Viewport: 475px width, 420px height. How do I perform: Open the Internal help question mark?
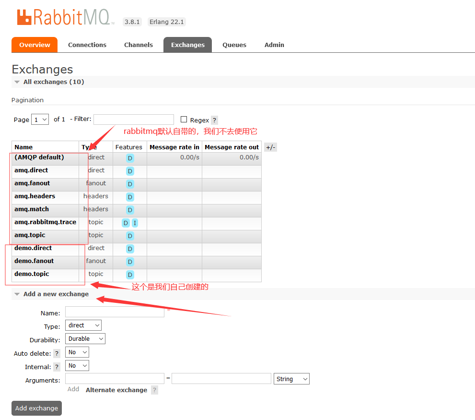[x=57, y=367]
